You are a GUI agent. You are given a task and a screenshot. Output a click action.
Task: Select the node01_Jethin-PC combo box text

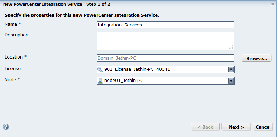(x=126, y=81)
